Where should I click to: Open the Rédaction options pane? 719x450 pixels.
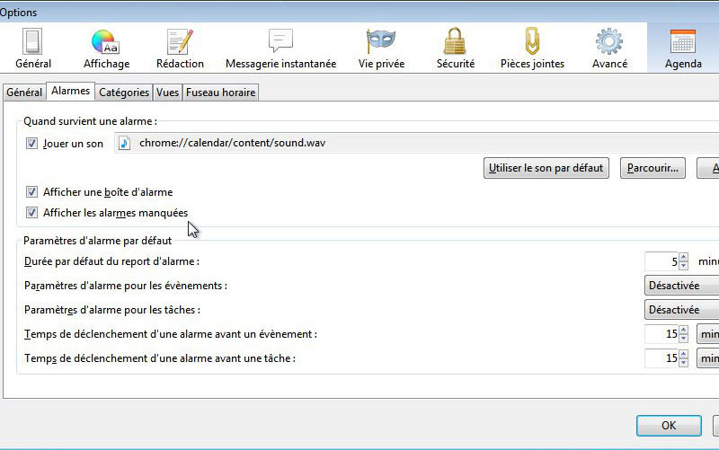(180, 49)
